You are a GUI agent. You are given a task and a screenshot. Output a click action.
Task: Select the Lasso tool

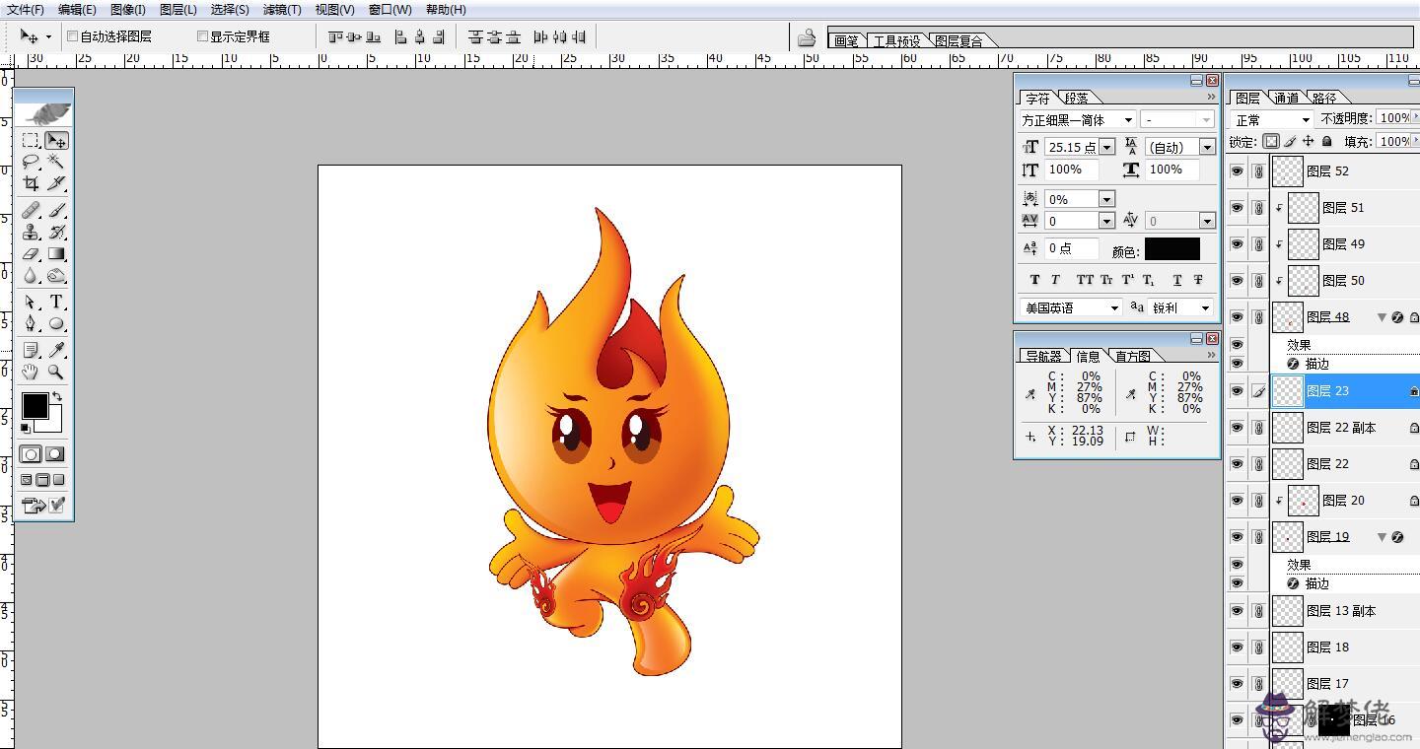pyautogui.click(x=31, y=162)
